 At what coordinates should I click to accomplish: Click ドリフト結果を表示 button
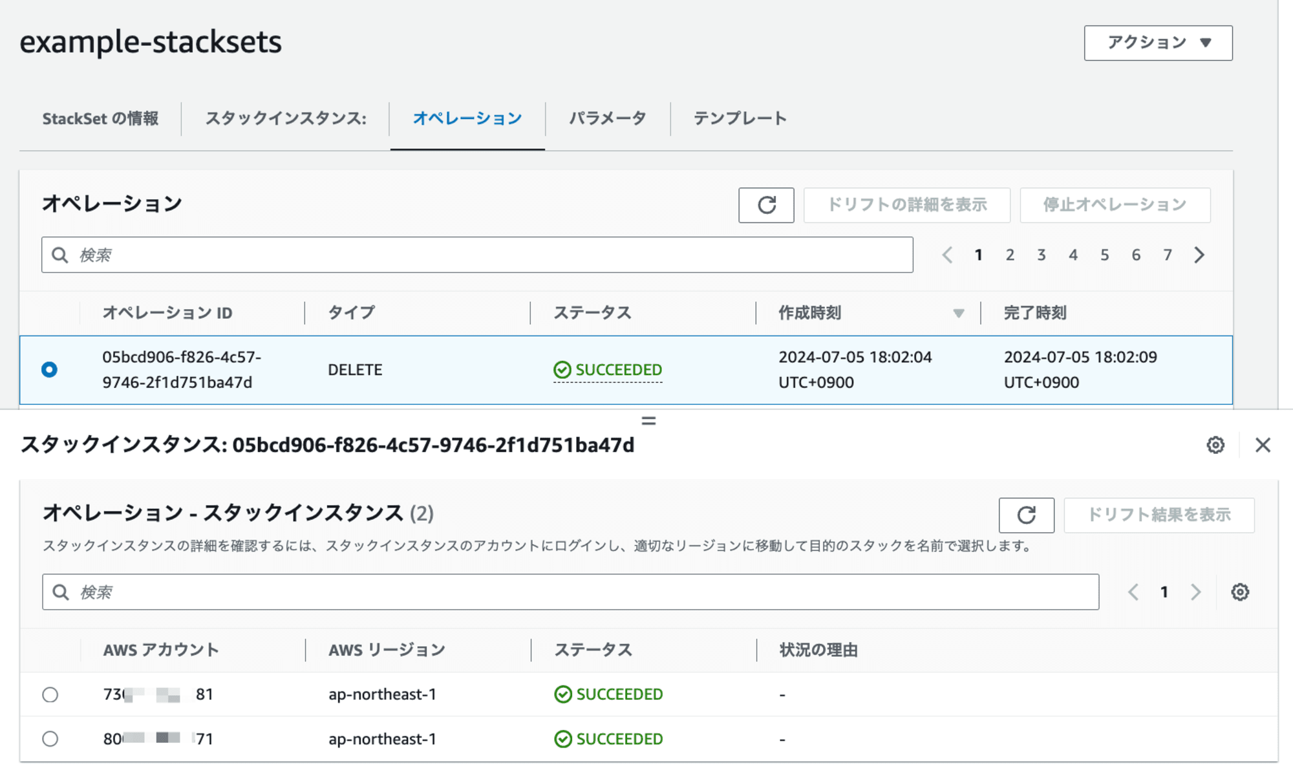(1159, 515)
